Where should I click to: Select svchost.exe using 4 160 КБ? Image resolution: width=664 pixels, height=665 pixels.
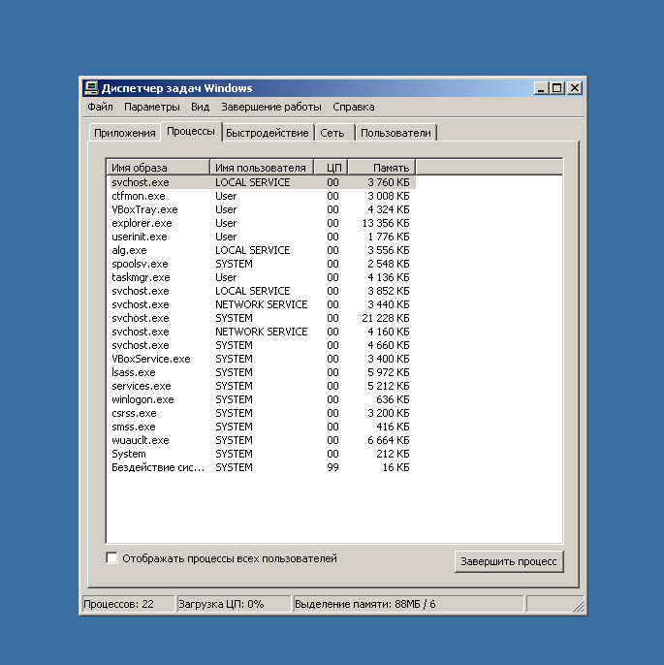[261, 332]
